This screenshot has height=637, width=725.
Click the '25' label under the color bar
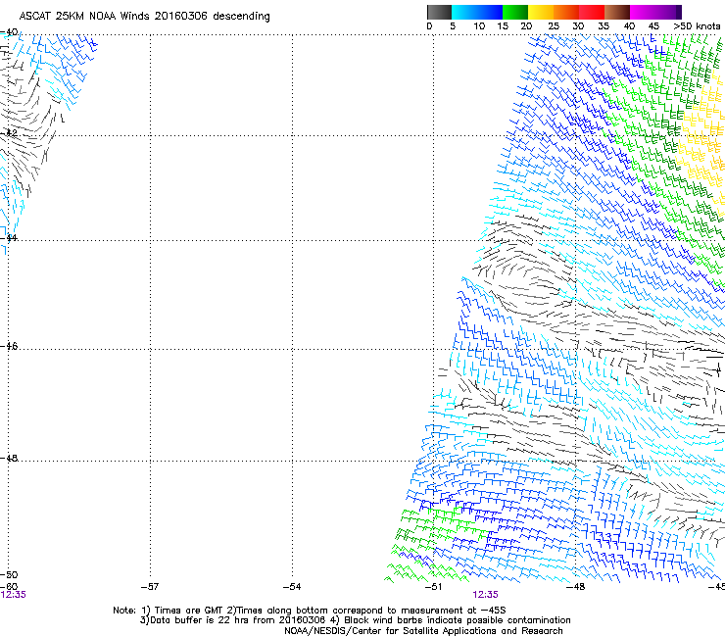(x=554, y=26)
